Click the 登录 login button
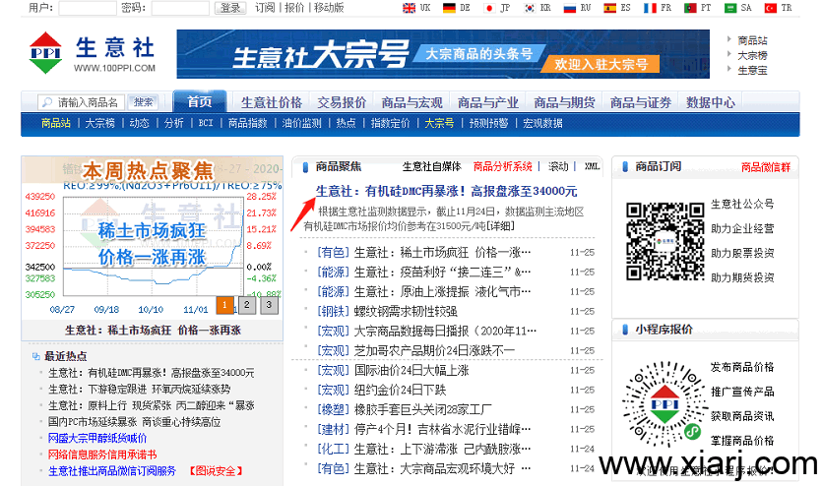The width and height of the screenshot is (822, 486). [230, 8]
